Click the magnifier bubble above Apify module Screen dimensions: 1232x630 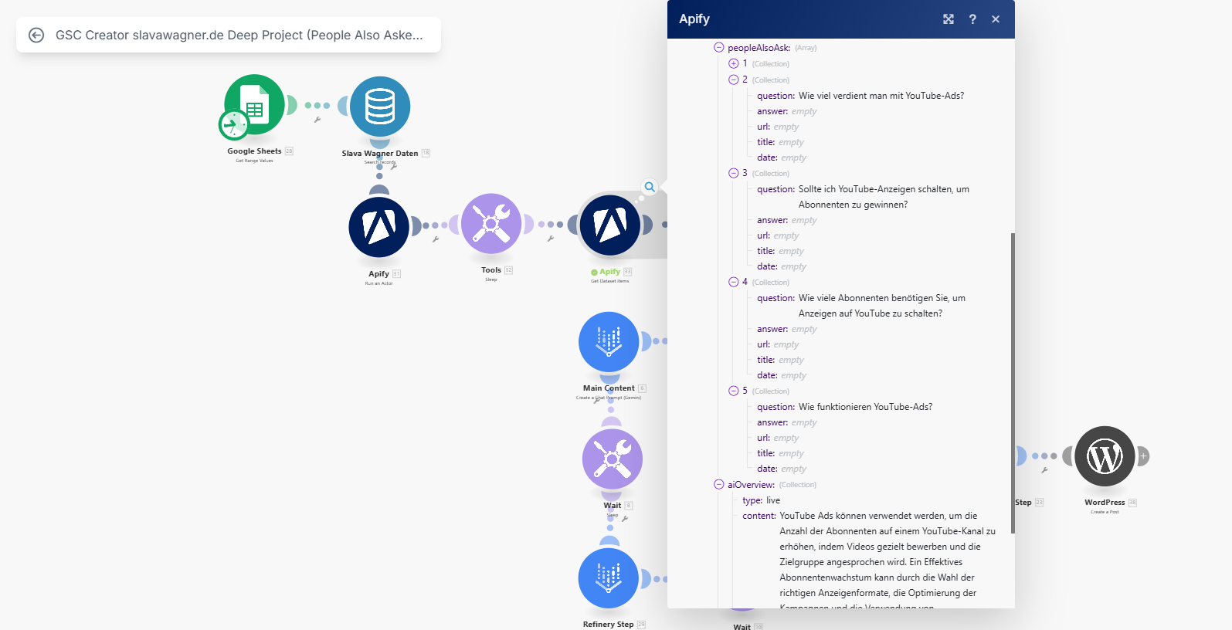(x=650, y=187)
